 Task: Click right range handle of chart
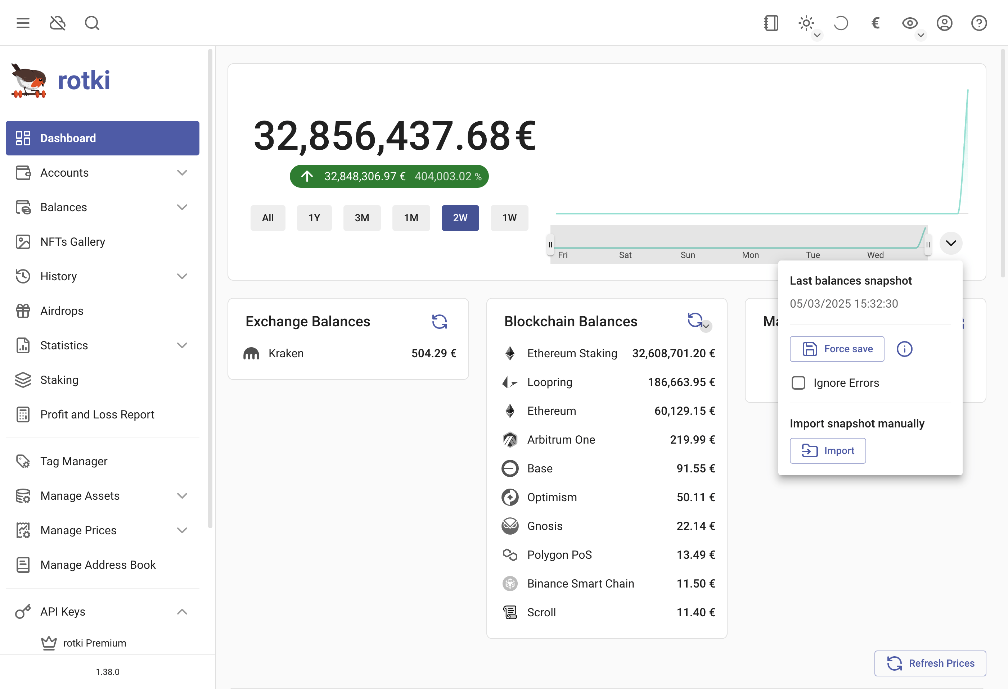point(928,245)
